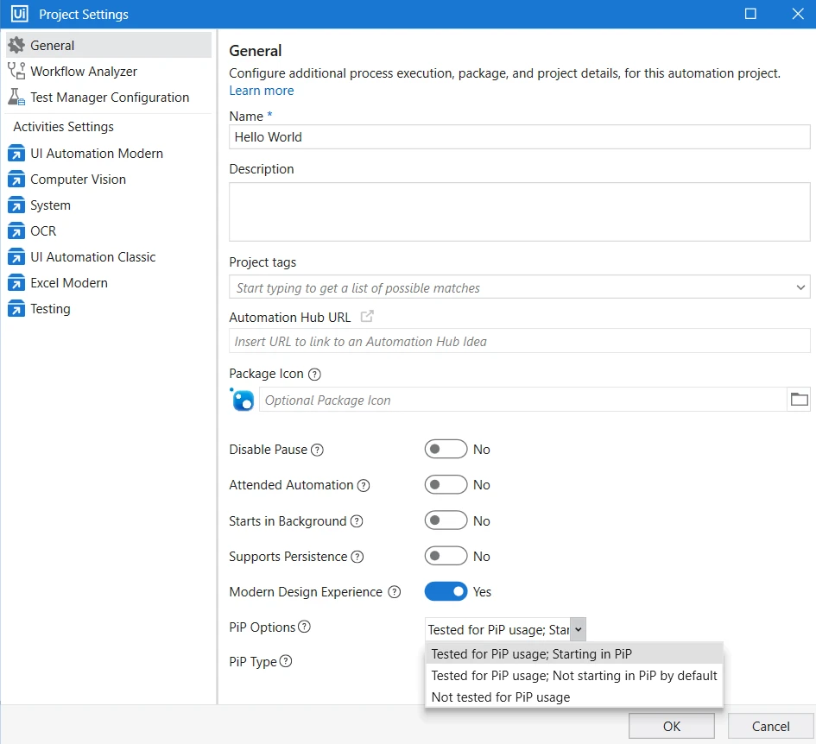Click the Computer Vision package icon

point(16,180)
